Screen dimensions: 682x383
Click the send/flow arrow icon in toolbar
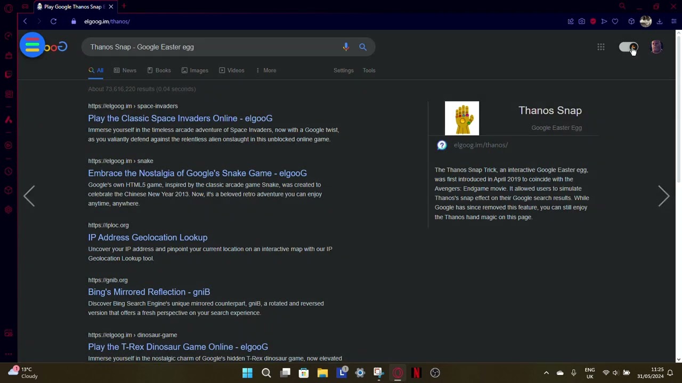(x=604, y=21)
